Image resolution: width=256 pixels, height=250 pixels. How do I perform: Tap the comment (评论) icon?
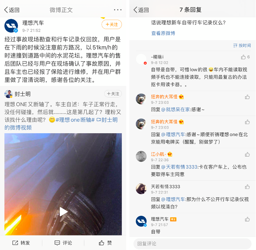pos(57,243)
